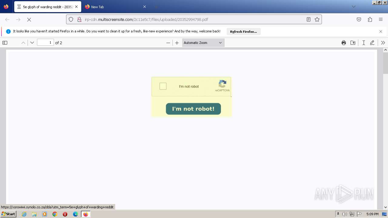
Task: Open the Windows Start menu
Action: click(x=8, y=214)
